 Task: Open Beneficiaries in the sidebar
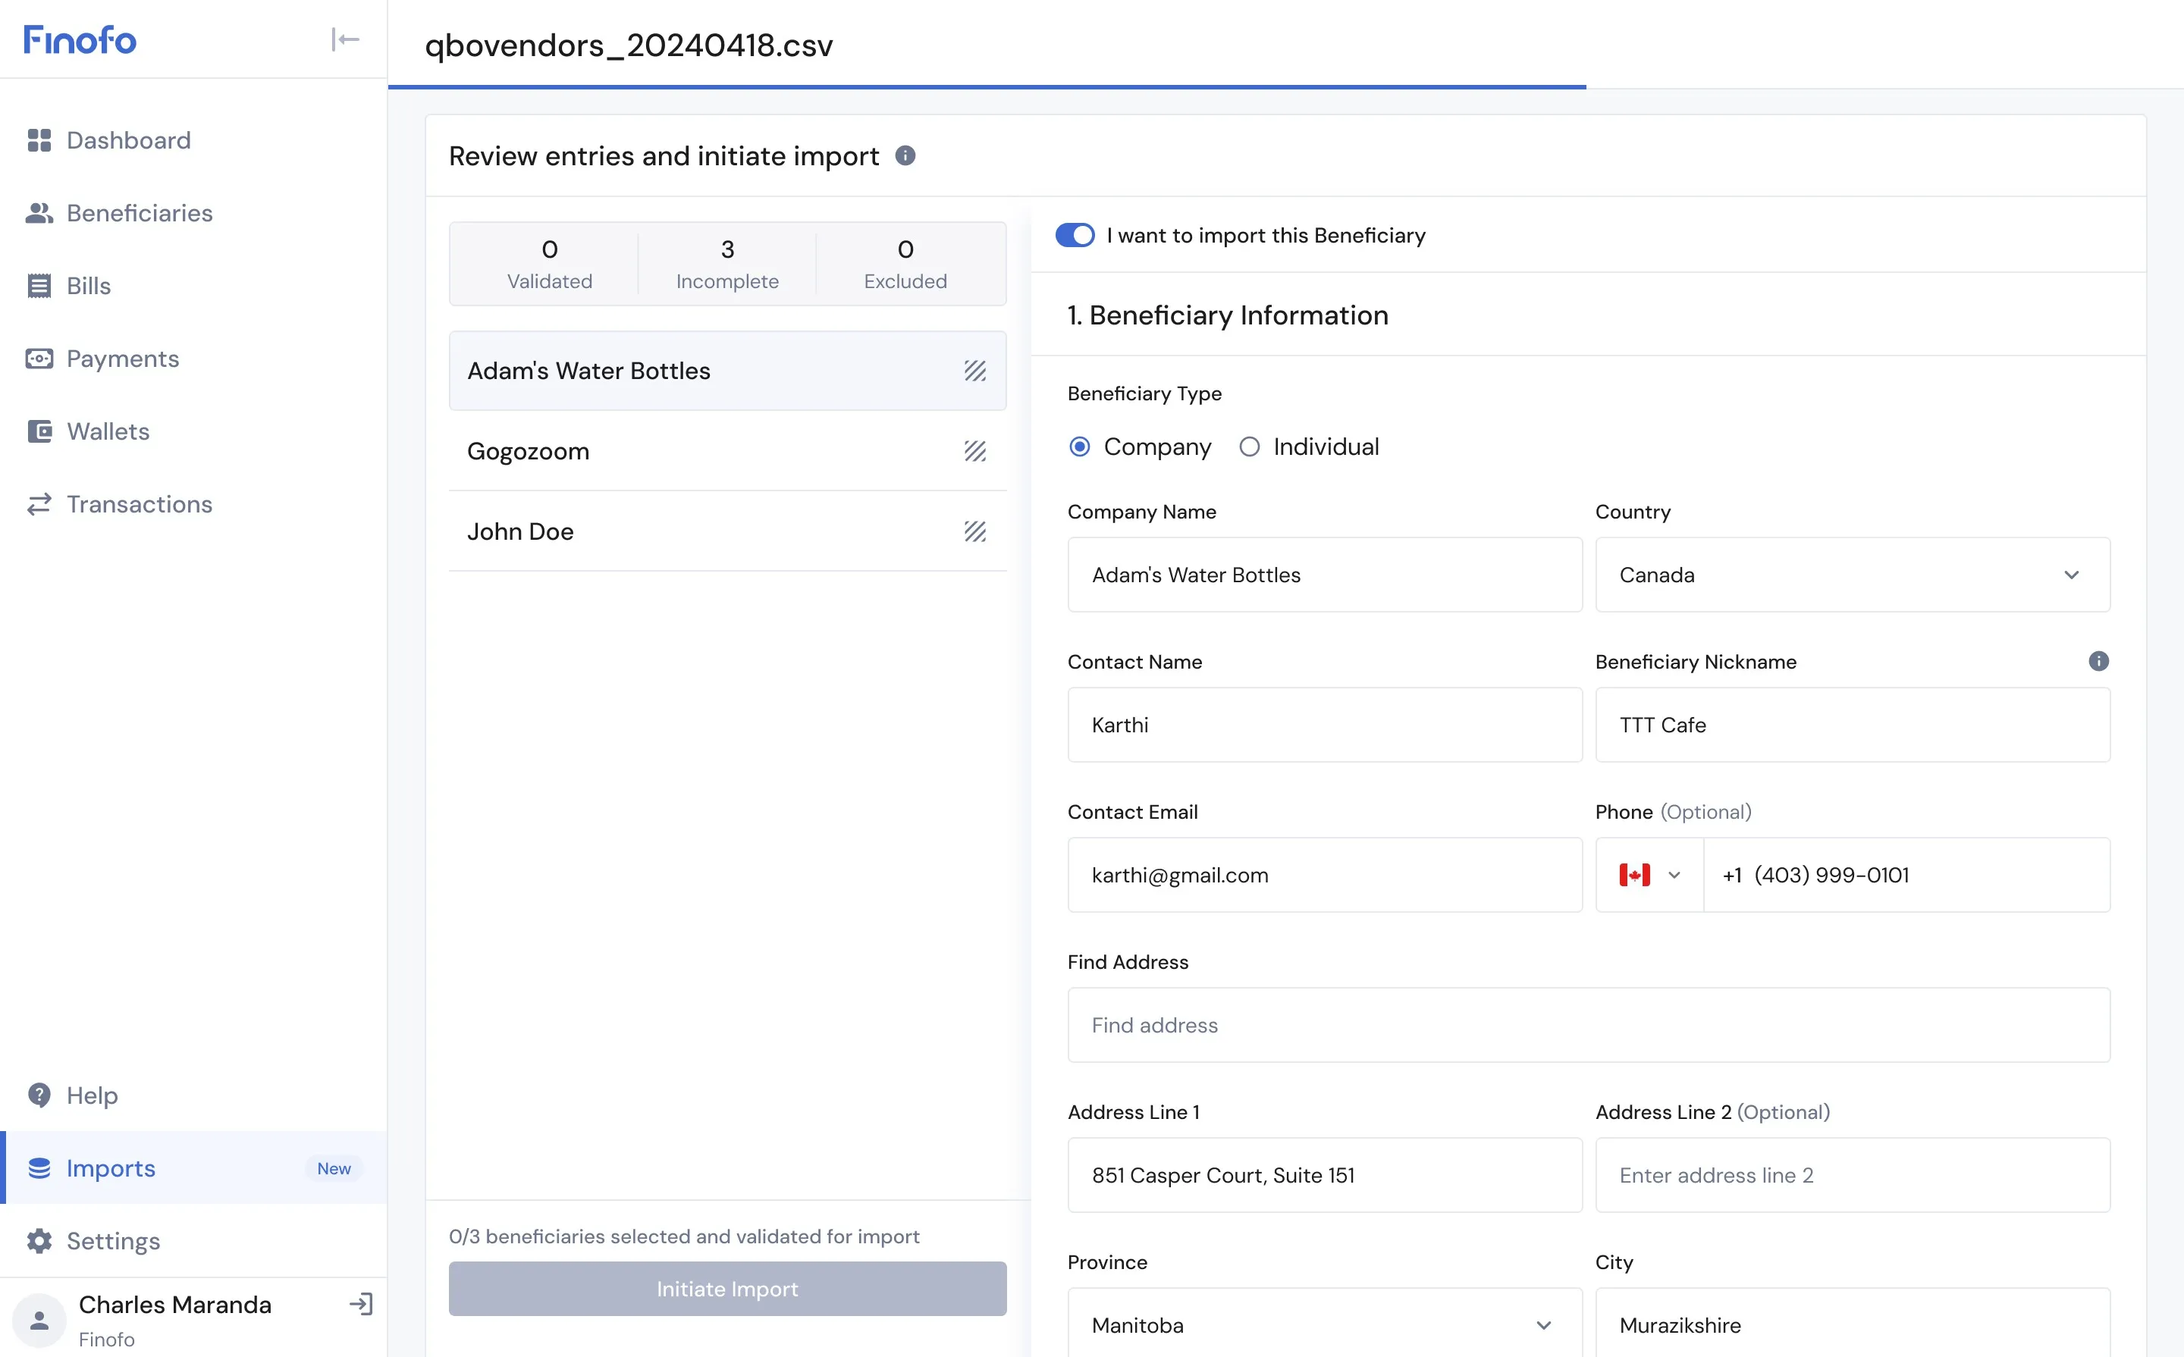(139, 213)
